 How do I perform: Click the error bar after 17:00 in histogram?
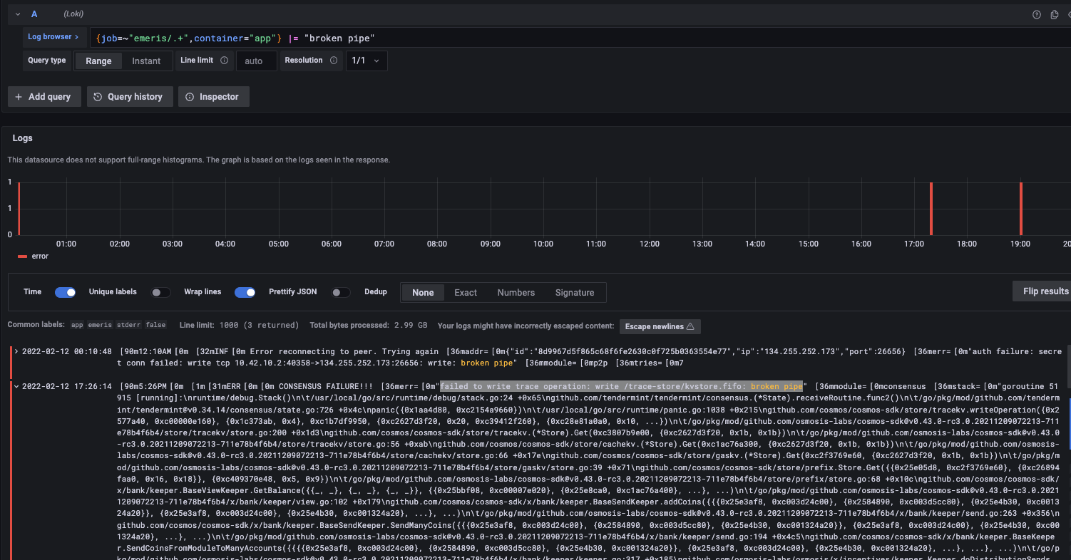(931, 208)
